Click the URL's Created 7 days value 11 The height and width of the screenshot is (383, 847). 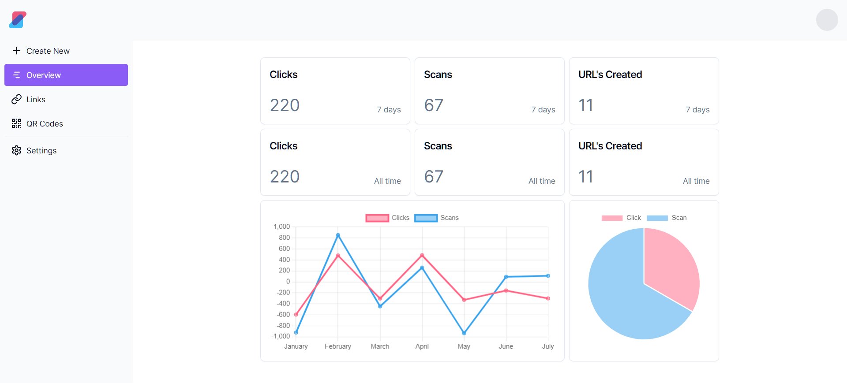click(x=586, y=105)
